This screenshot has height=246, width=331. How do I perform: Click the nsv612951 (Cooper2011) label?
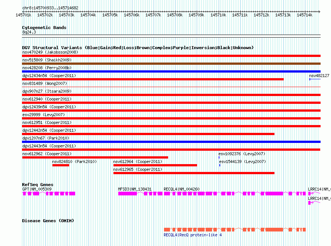pos(47,122)
